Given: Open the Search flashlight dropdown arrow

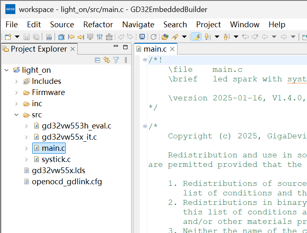Looking at the screenshot, I should (184, 37).
